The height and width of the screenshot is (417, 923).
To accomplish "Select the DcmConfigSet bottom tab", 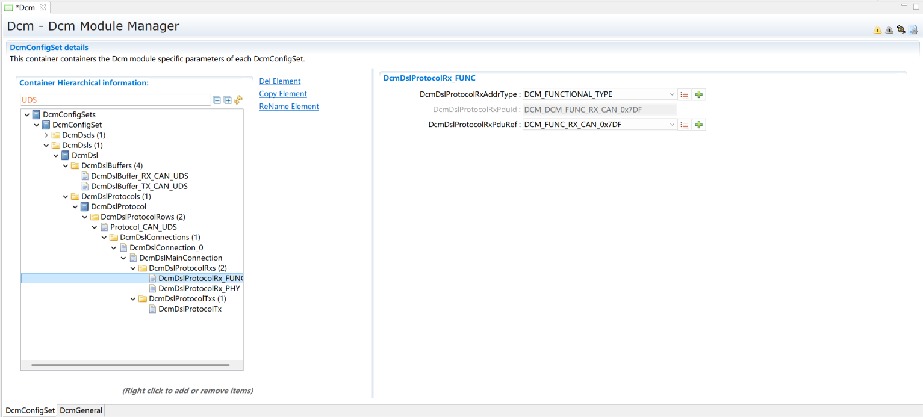I will [30, 410].
